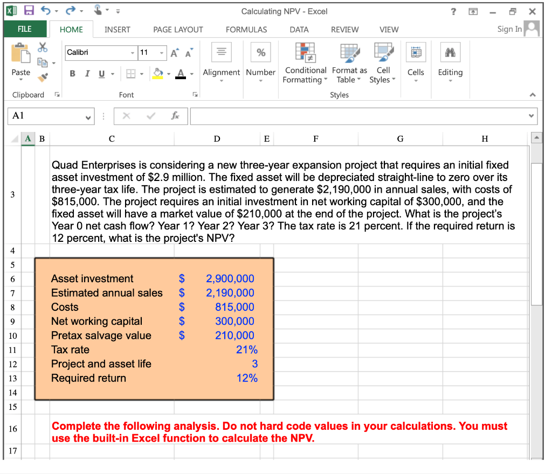Switch to the FORMULAS ribbon tab
Image resolution: width=552 pixels, height=474 pixels.
point(246,30)
